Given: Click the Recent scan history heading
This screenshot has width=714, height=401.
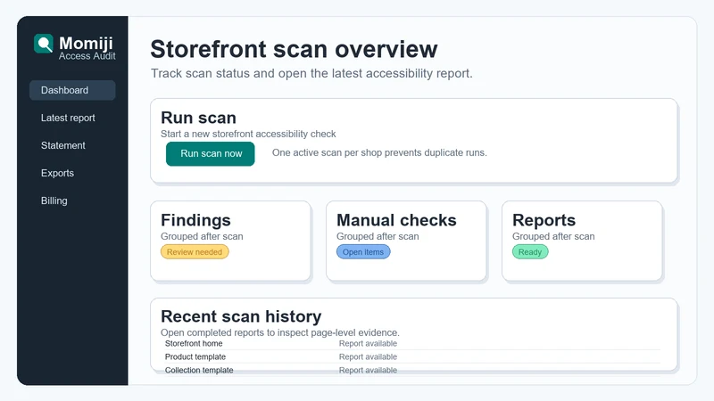Looking at the screenshot, I should 241,316.
